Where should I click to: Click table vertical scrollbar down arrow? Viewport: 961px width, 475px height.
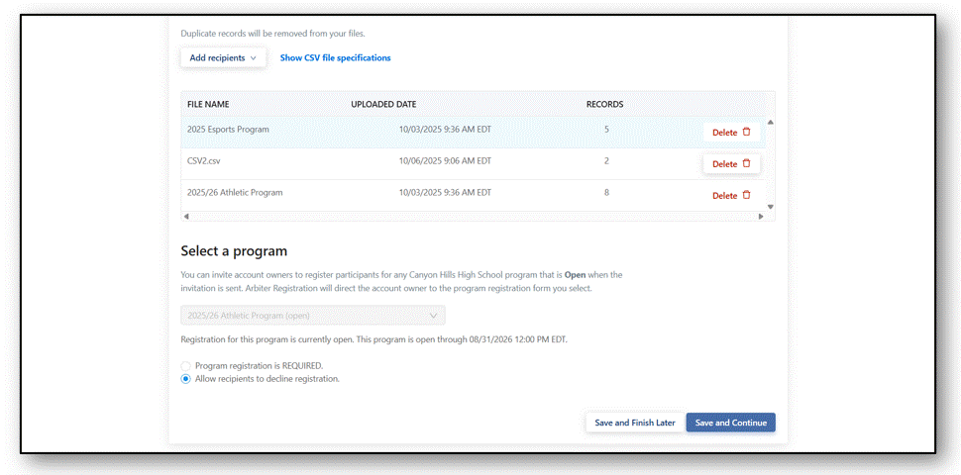[771, 207]
